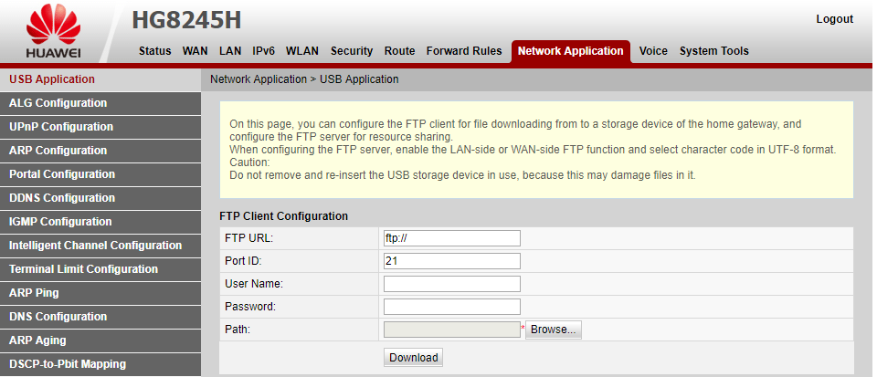Image resolution: width=877 pixels, height=377 pixels.
Task: Open the System Tools tab
Action: pyautogui.click(x=713, y=51)
